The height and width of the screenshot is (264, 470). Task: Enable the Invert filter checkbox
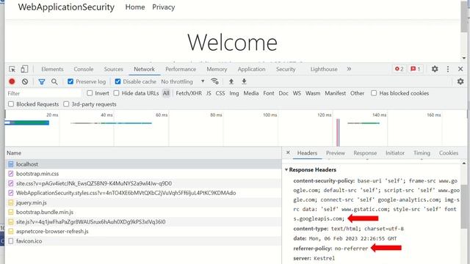[x=90, y=93]
